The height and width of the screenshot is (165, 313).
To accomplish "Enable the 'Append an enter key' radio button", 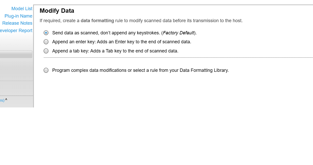I will tap(46, 42).
